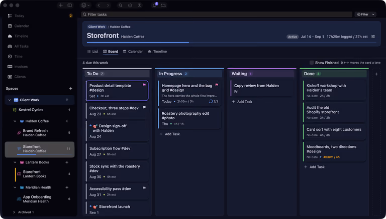Switch to the Timeline view tab
The image size is (386, 219).
[157, 52]
